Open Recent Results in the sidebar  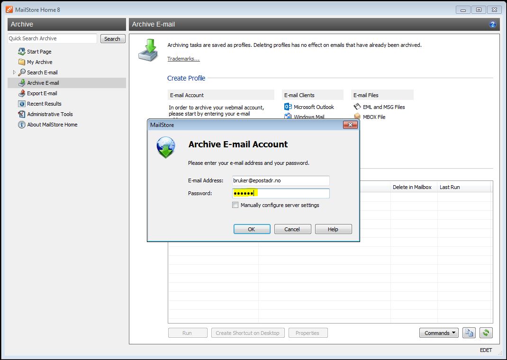(44, 104)
